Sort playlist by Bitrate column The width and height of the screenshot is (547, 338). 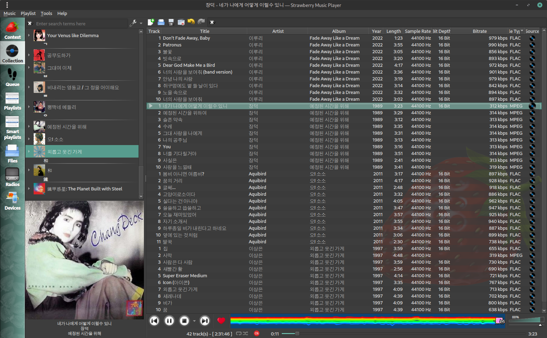click(x=480, y=31)
